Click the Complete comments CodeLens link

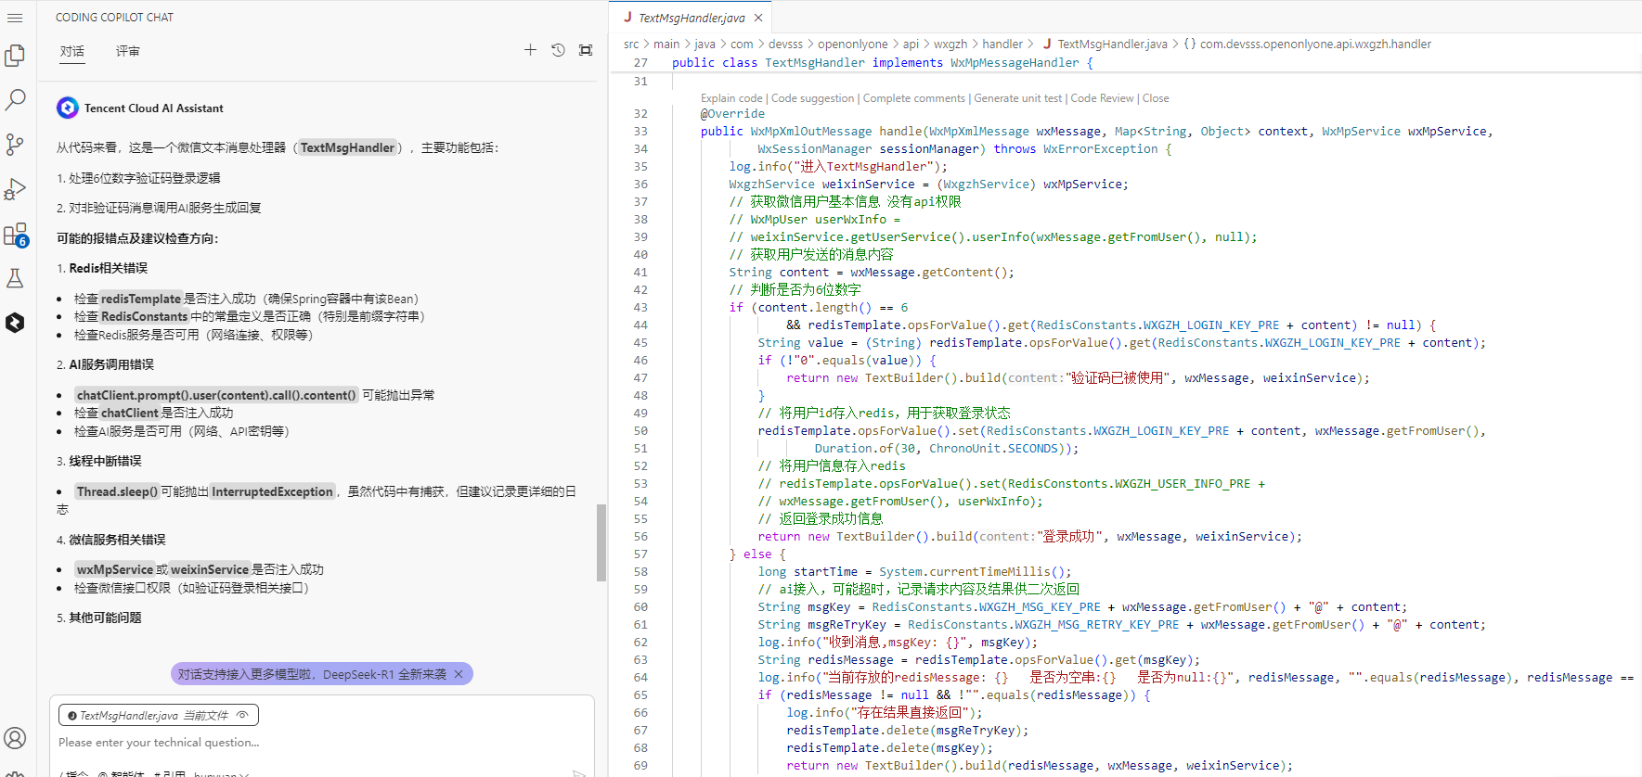[914, 98]
